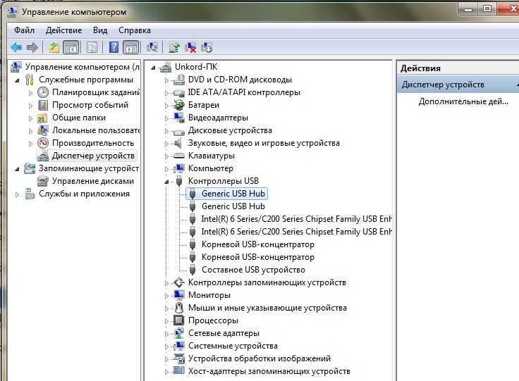Screen dimensions: 519x381
Task: Click the Процессоры chip icon
Action: pyautogui.click(x=178, y=320)
